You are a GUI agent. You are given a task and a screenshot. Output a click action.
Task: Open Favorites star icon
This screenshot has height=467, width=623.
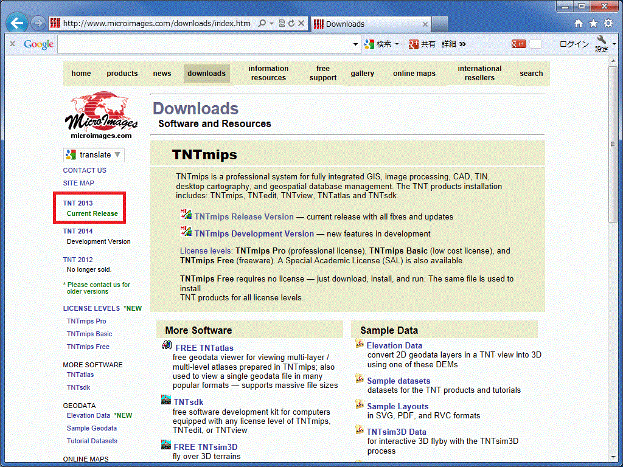point(593,24)
